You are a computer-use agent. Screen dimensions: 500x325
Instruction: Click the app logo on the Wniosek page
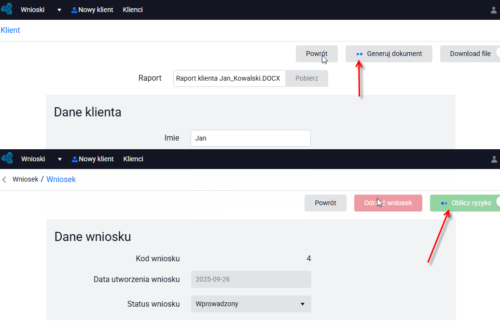(7, 158)
